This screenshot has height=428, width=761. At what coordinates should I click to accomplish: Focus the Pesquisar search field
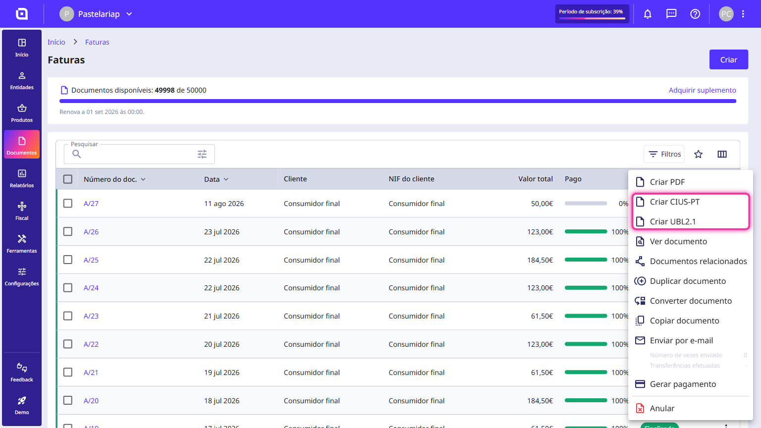pyautogui.click(x=139, y=154)
